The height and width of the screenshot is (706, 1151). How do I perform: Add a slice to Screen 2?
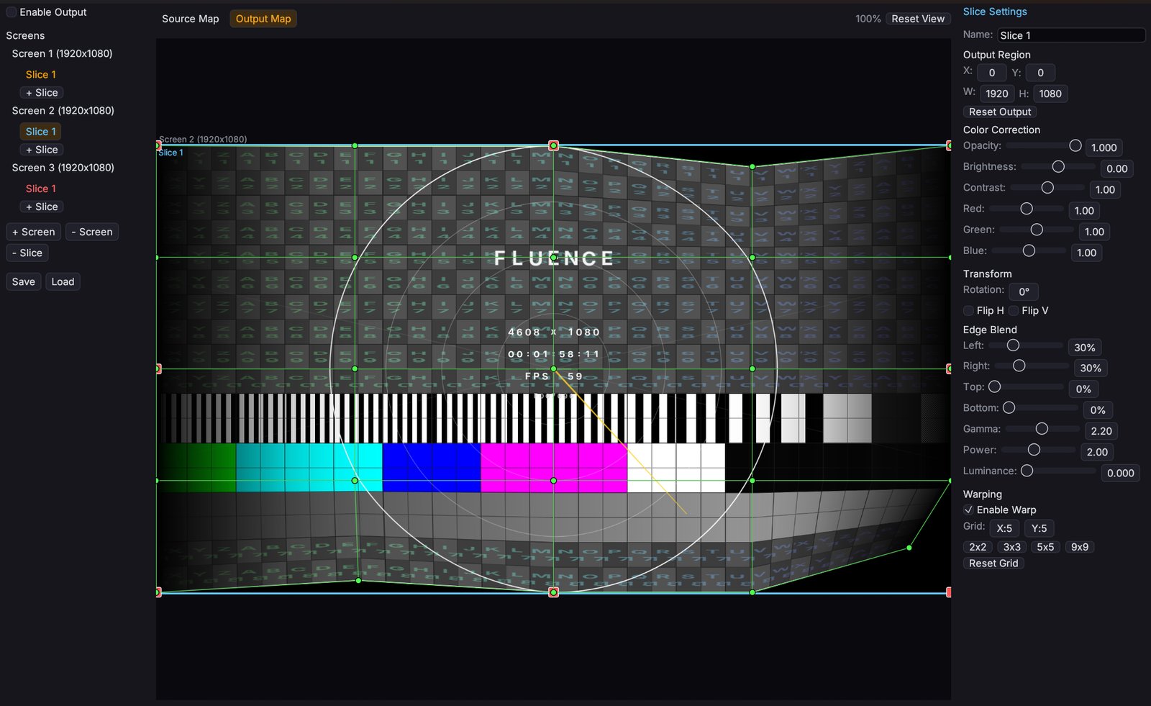tap(42, 150)
